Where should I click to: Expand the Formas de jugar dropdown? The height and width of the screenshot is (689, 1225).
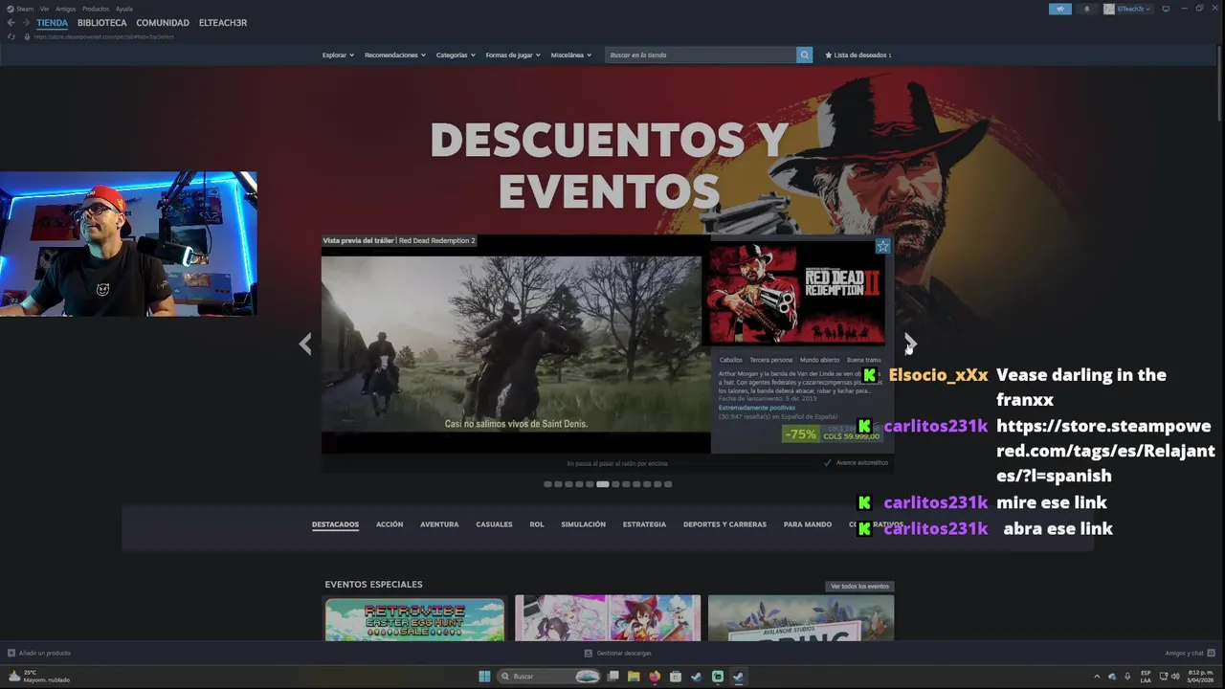coord(513,55)
